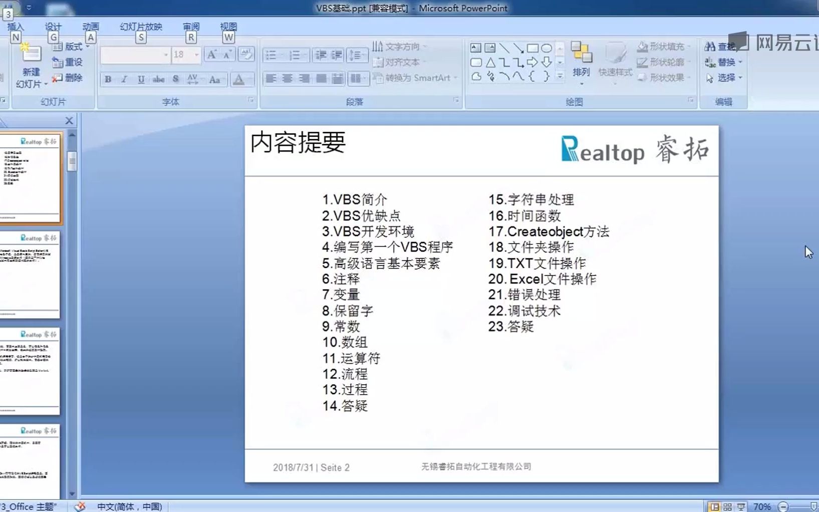The height and width of the screenshot is (512, 819).
Task: Click the Delete (删除) slide button
Action: (68, 78)
